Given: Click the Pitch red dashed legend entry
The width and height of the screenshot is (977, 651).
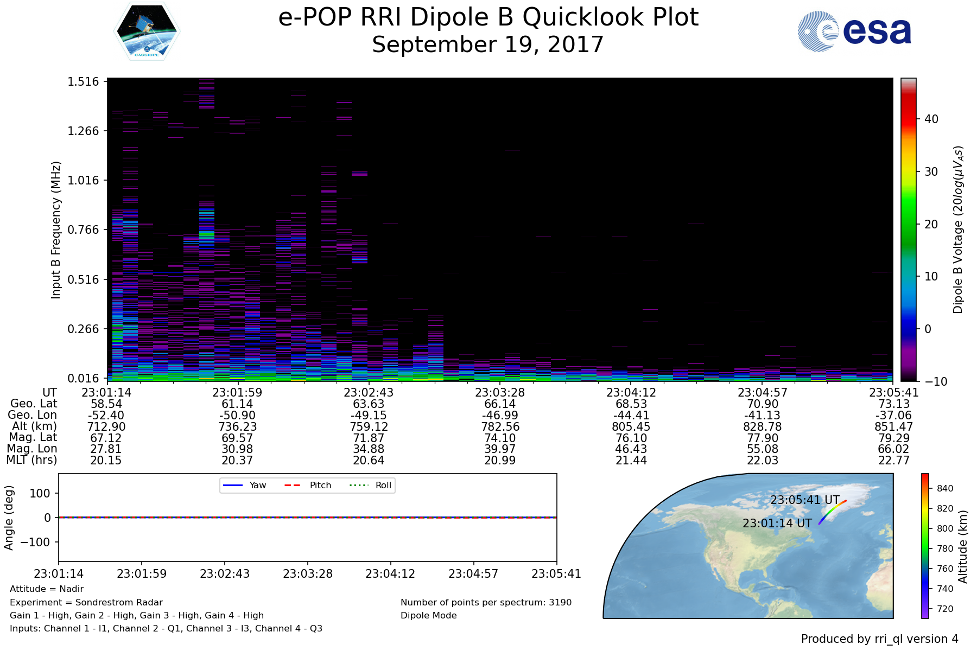Looking at the screenshot, I should [x=308, y=485].
